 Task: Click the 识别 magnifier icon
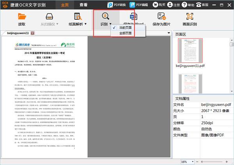pos(106,16)
